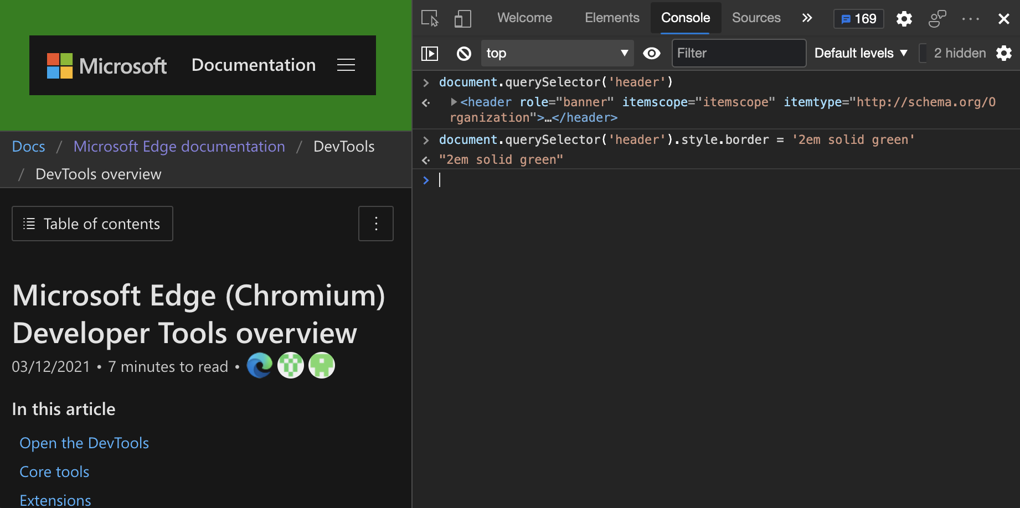Open the Table of contents button
This screenshot has width=1020, height=508.
(x=92, y=224)
